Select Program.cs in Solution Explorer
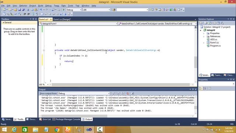The width and height of the screenshot is (236, 133). coord(215,46)
